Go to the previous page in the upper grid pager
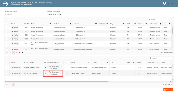 tap(10, 53)
